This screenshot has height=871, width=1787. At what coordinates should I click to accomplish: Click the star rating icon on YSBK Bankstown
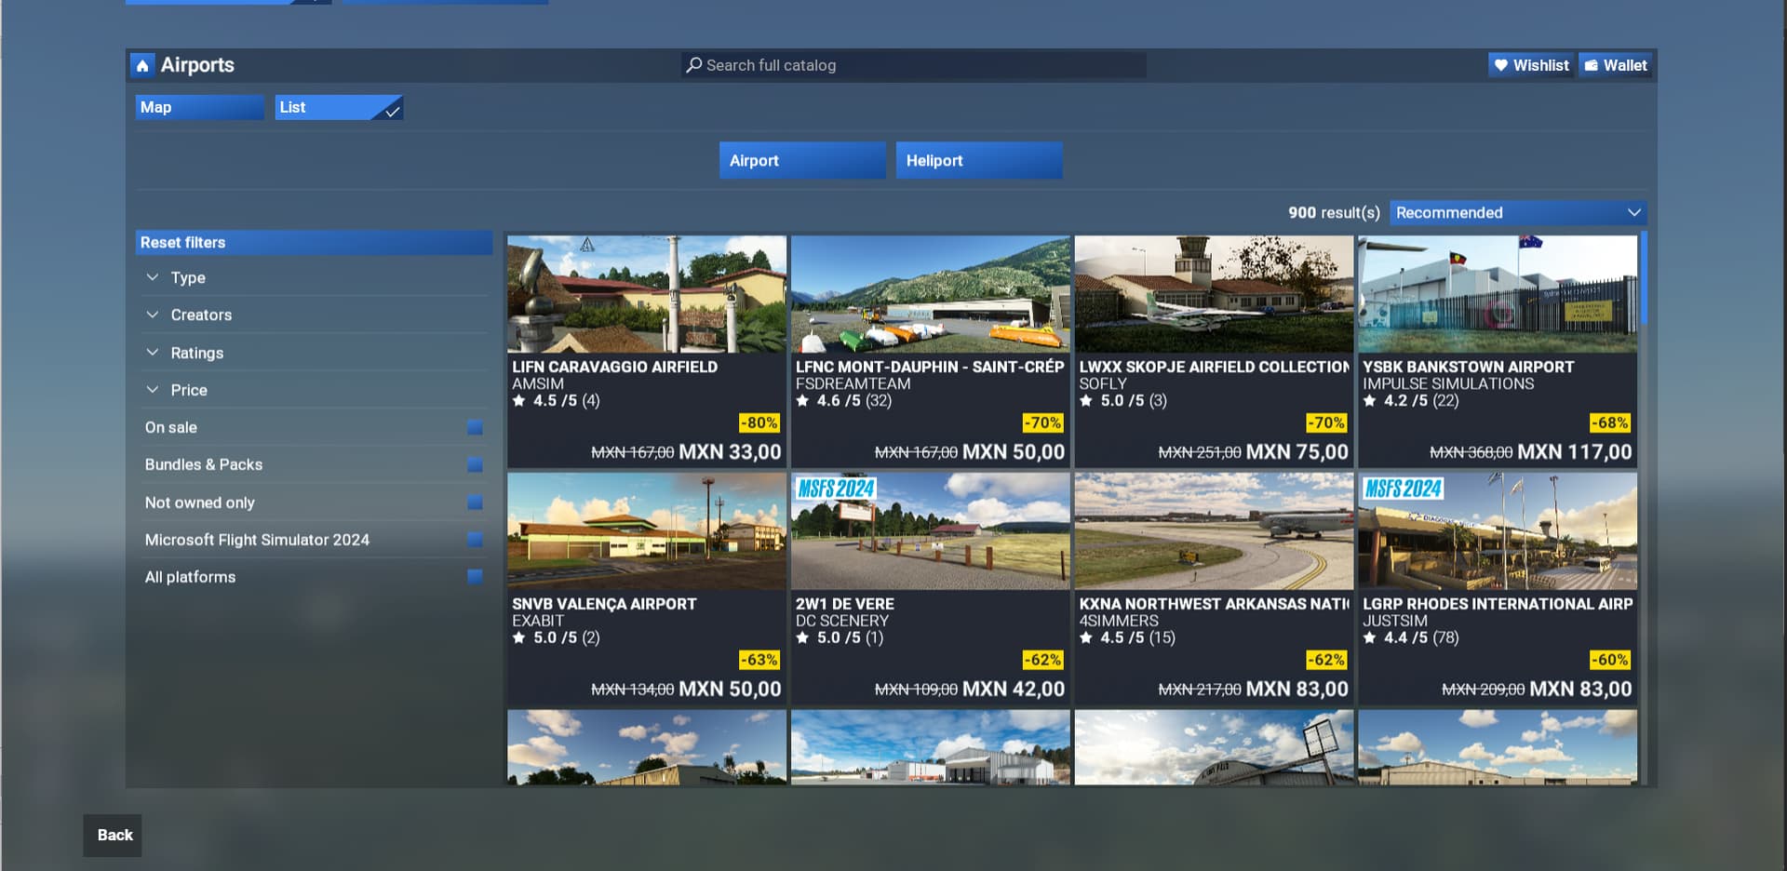click(x=1370, y=401)
